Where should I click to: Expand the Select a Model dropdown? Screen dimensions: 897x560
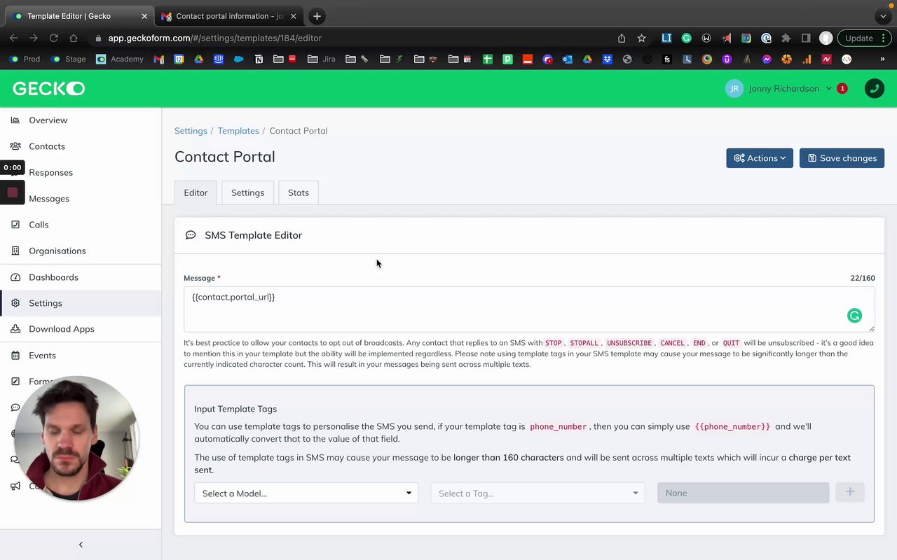(306, 493)
